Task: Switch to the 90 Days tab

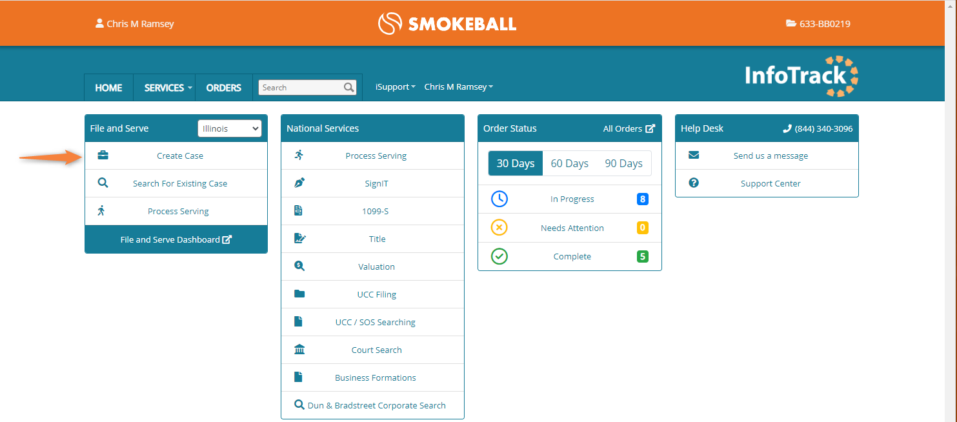Action: point(623,163)
